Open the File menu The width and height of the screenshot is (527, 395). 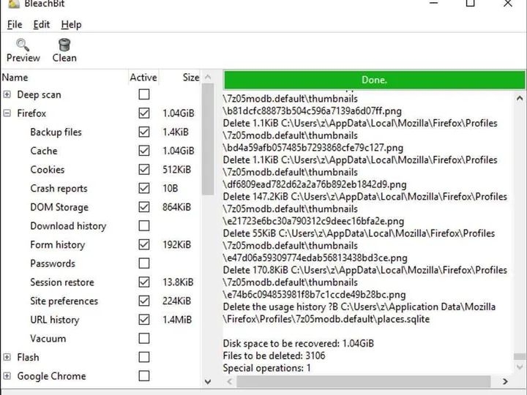(x=15, y=25)
